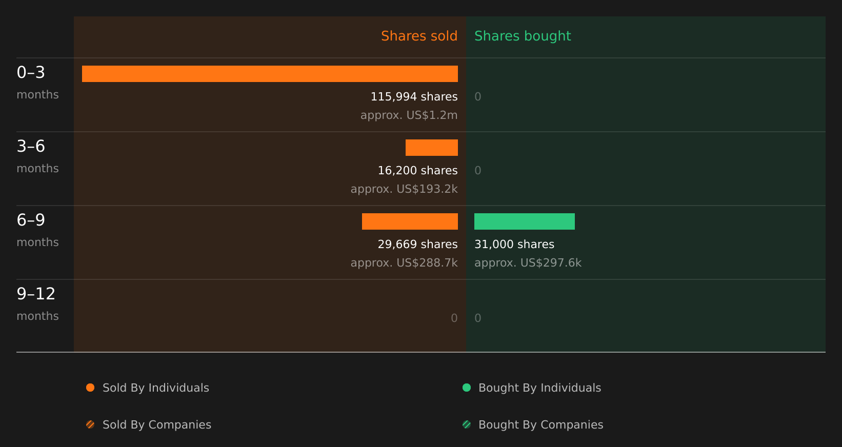Click the zero sold value in 9–12 months row
Viewport: 842px width, 447px height.
pos(454,318)
